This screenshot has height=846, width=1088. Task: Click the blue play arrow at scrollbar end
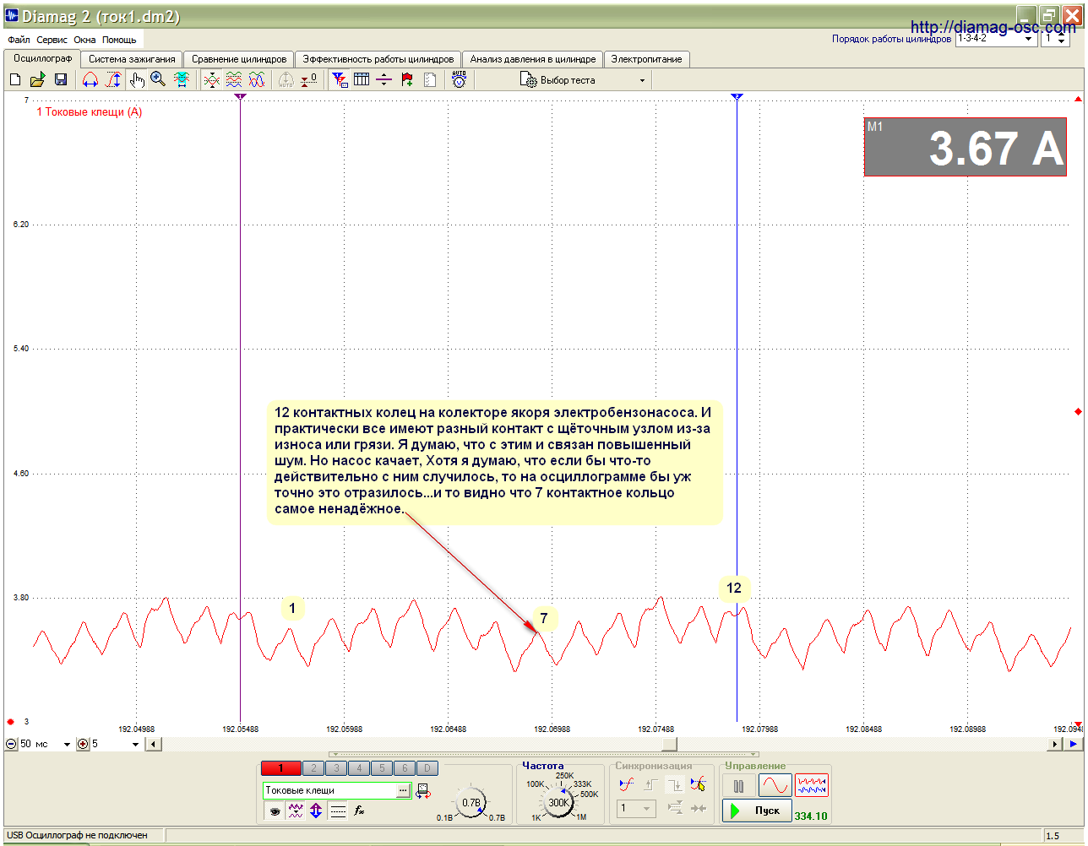pyautogui.click(x=1074, y=744)
